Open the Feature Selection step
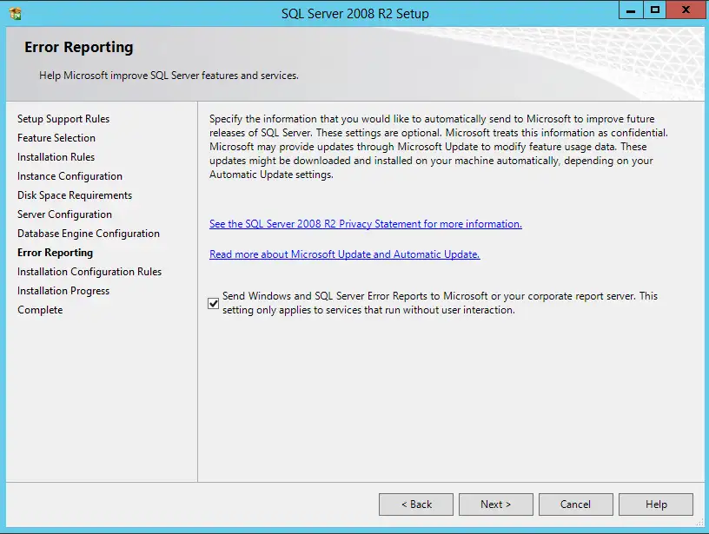 tap(56, 138)
